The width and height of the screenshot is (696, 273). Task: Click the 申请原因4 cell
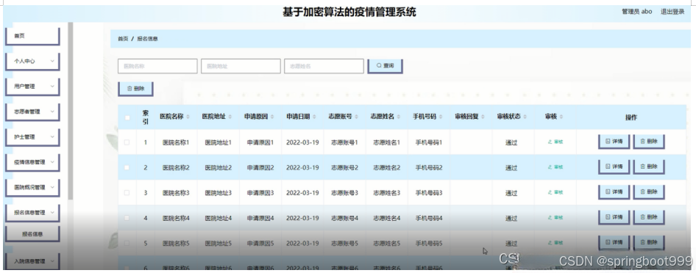[260, 218]
